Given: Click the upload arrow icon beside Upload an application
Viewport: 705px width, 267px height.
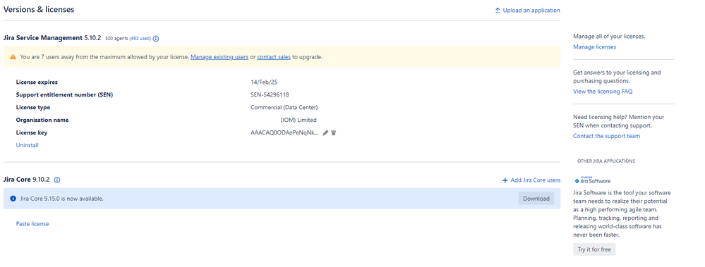Looking at the screenshot, I should (x=498, y=11).
